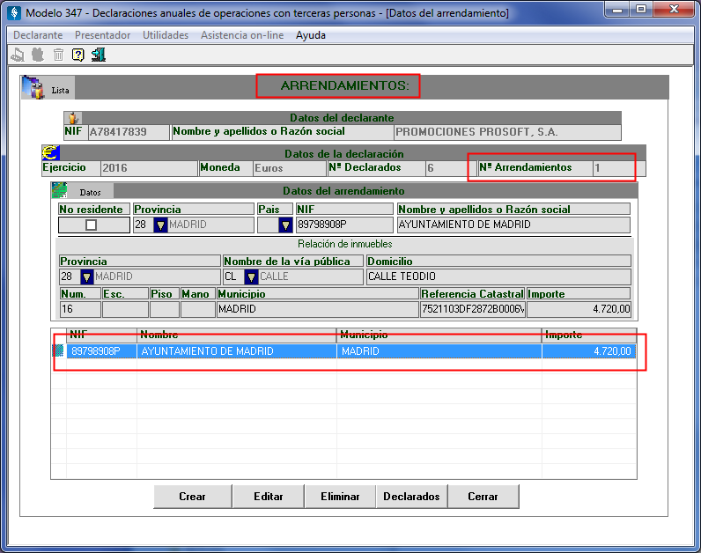Click the Eliminar button
Screen dimensions: 701x553
[x=340, y=497]
